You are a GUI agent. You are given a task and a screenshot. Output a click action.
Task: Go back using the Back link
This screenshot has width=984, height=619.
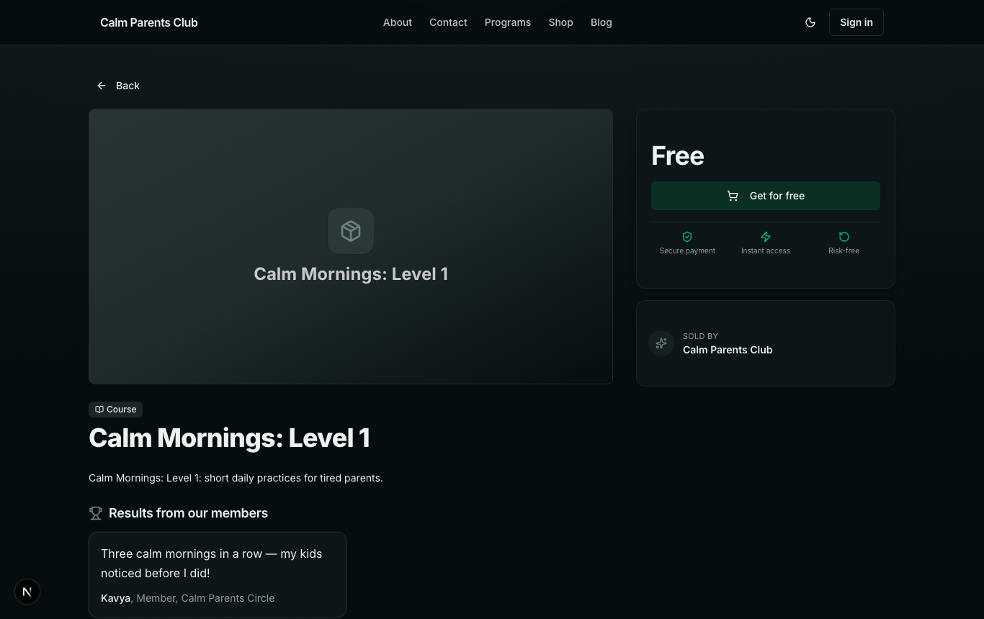(x=118, y=86)
